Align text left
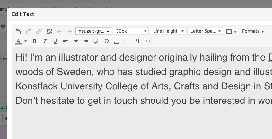The width and height of the screenshot is (272, 139). [x=65, y=41]
